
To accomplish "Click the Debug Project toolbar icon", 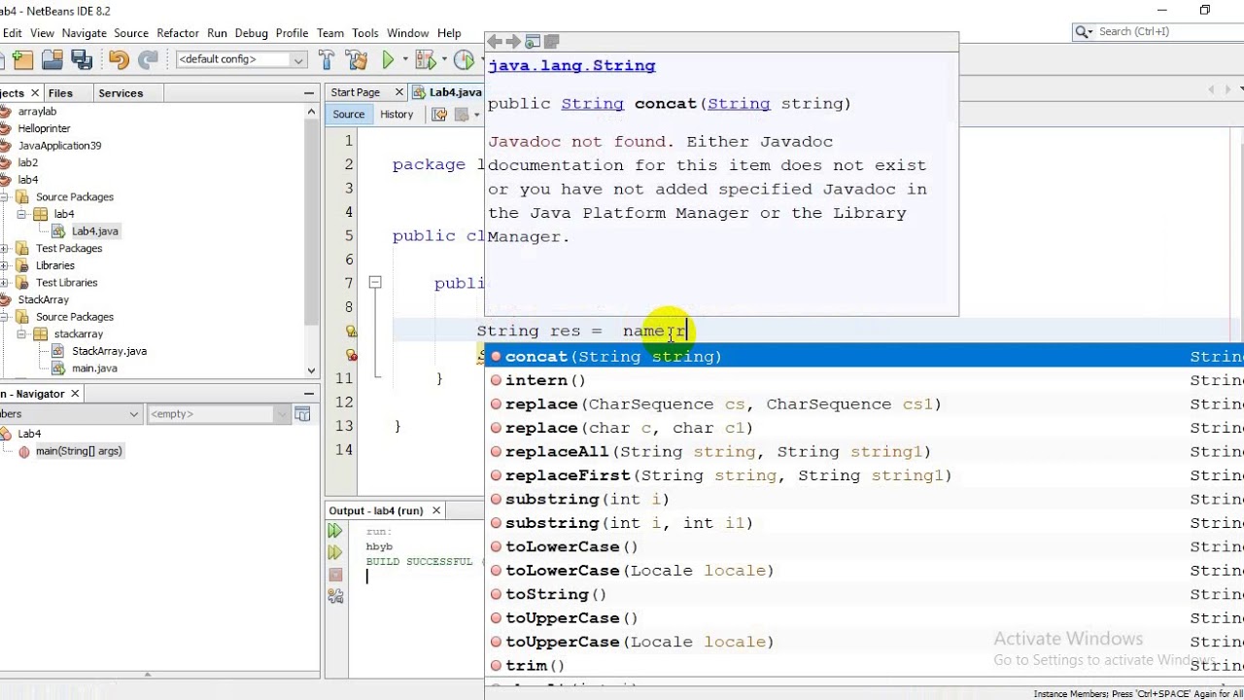I will pyautogui.click(x=426, y=60).
